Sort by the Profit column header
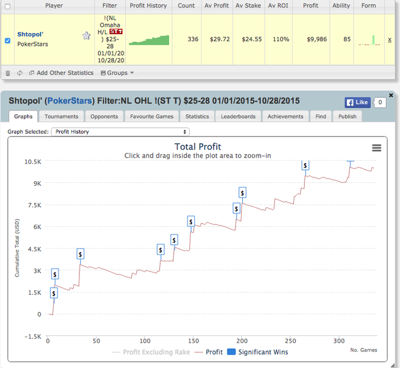Screen dimensions: 400x368 [x=310, y=6]
